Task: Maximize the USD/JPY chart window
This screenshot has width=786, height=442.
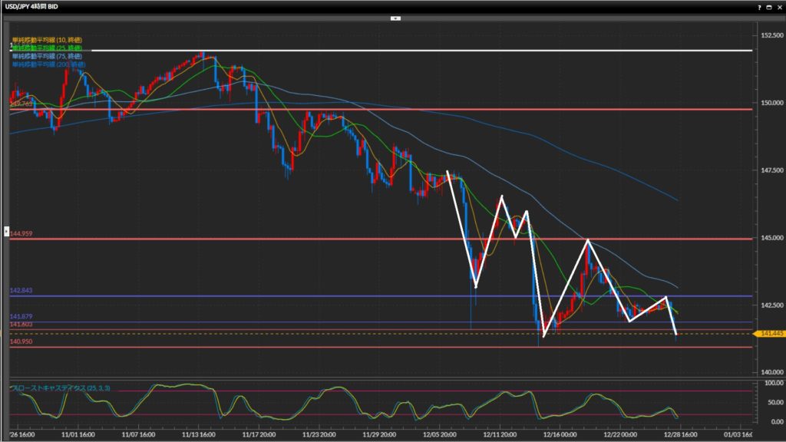Action: coord(769,6)
